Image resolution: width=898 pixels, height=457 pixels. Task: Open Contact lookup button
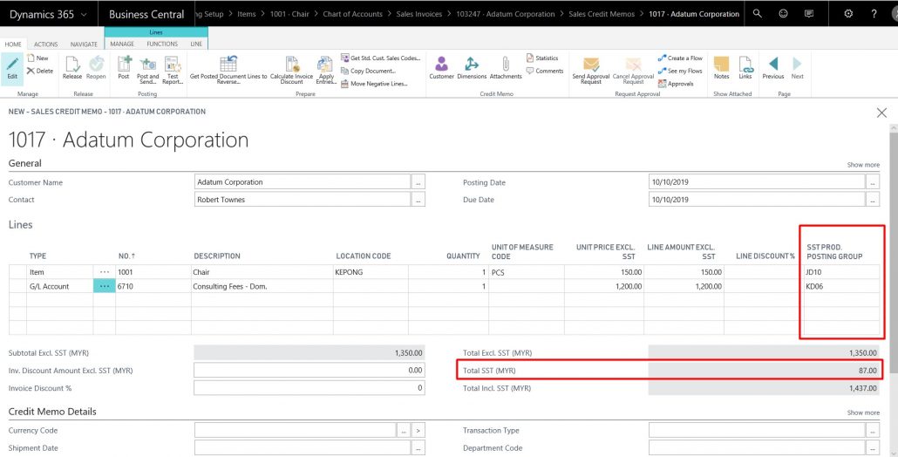[x=418, y=200]
